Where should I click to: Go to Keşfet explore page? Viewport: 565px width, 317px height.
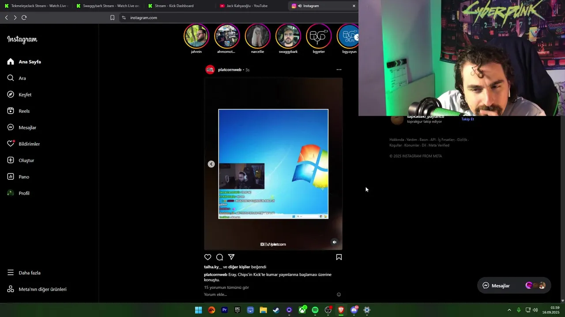coord(19,95)
